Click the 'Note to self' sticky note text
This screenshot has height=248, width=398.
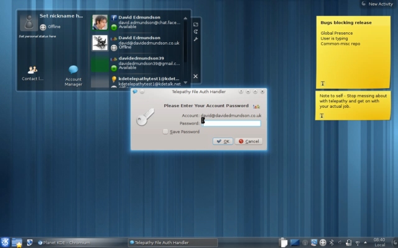coord(353,101)
